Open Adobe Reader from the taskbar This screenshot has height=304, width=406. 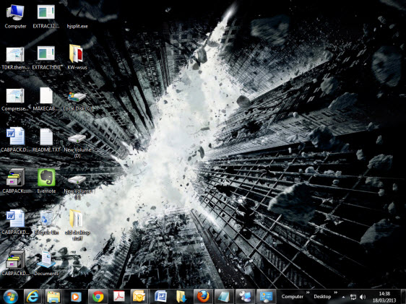pyautogui.click(x=118, y=297)
